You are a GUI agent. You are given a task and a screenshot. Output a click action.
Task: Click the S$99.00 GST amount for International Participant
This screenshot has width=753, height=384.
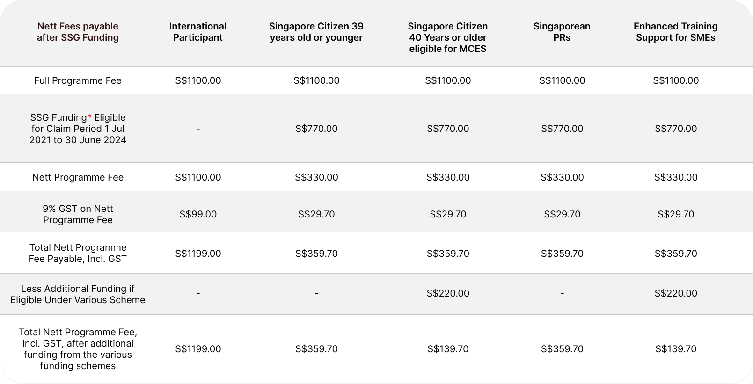(x=198, y=214)
